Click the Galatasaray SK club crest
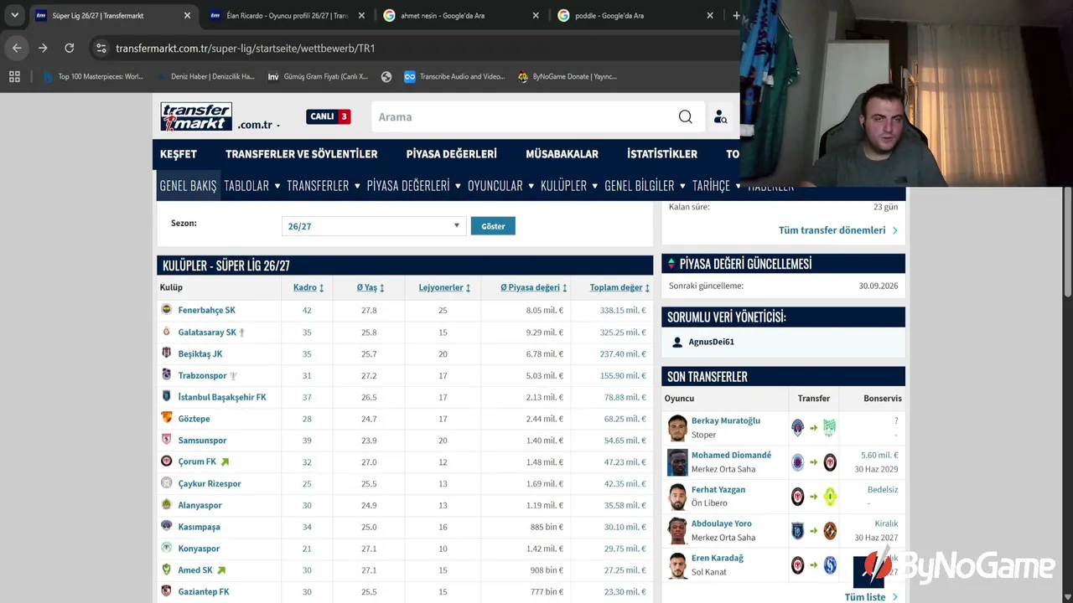The image size is (1073, 603). pos(166,332)
